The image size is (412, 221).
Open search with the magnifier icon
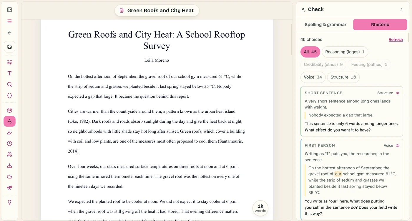click(9, 85)
